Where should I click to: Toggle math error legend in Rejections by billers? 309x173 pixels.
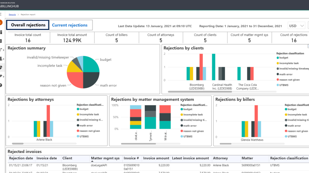293,126
